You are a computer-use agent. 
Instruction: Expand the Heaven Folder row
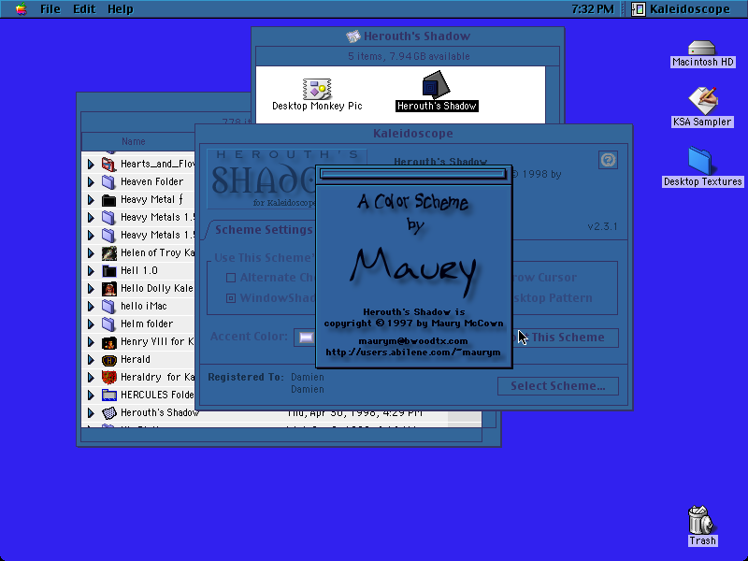[x=91, y=181]
